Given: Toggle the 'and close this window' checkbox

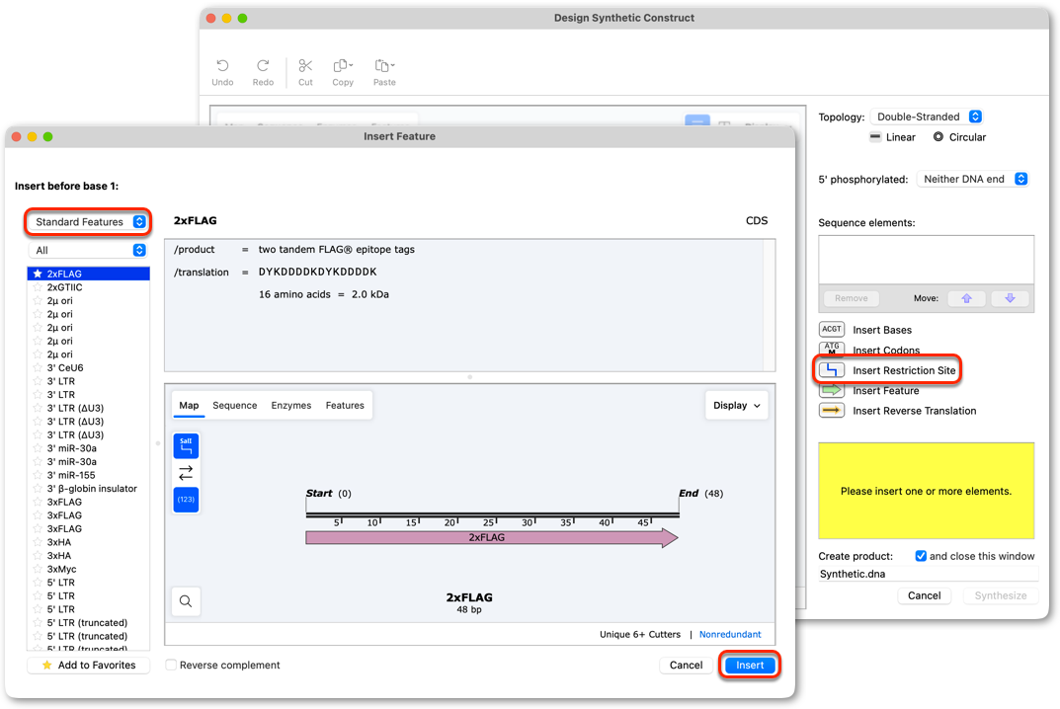Looking at the screenshot, I should point(921,556).
